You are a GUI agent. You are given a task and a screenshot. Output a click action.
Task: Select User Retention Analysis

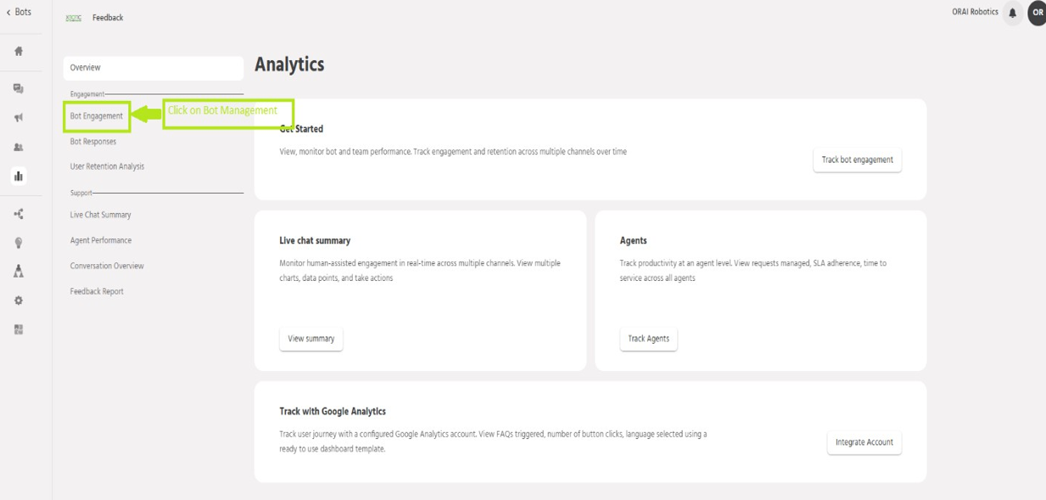click(107, 166)
